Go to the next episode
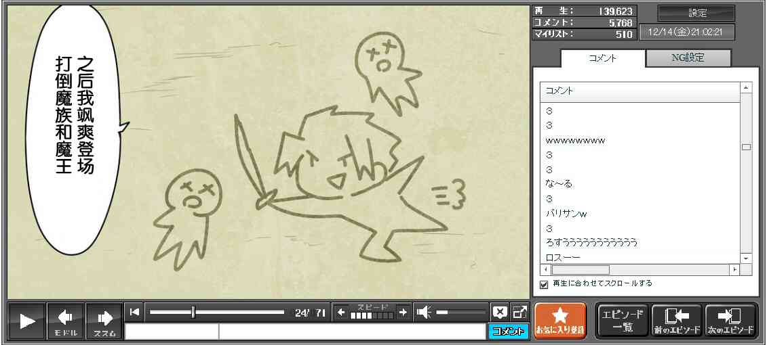Viewport: 767px width, 345px height. coord(730,320)
